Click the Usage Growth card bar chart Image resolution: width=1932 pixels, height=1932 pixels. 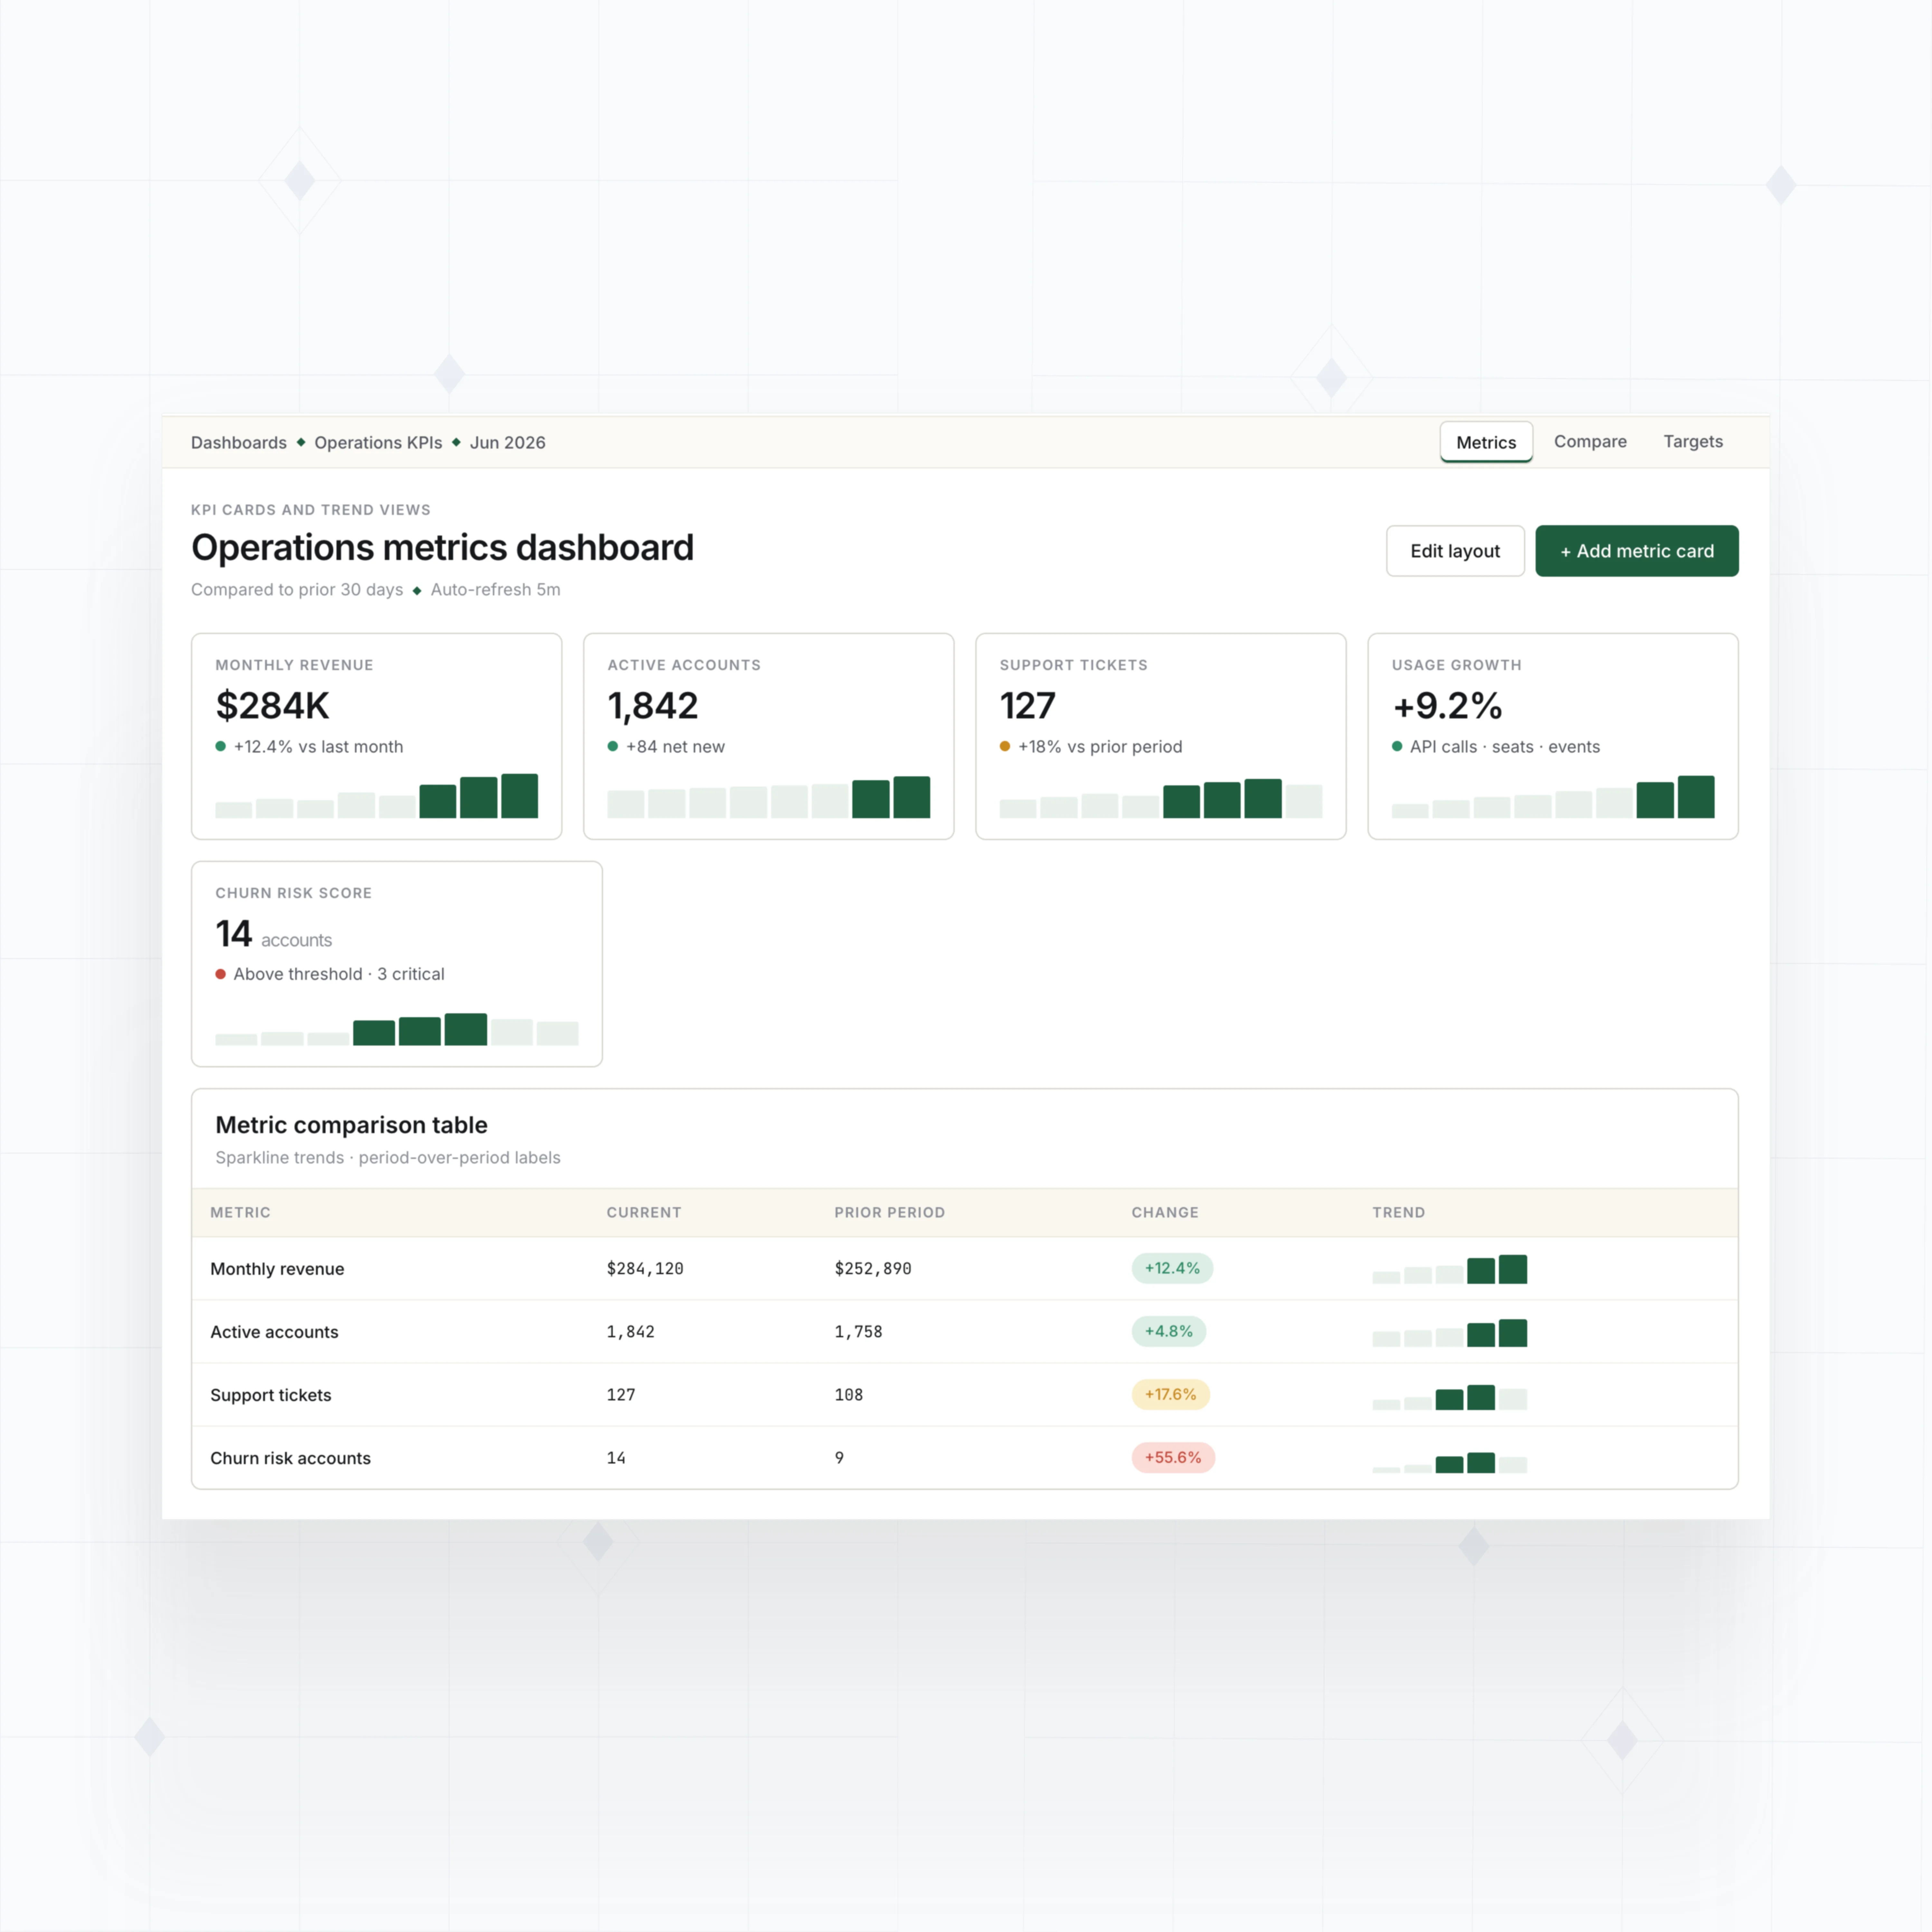click(1553, 797)
